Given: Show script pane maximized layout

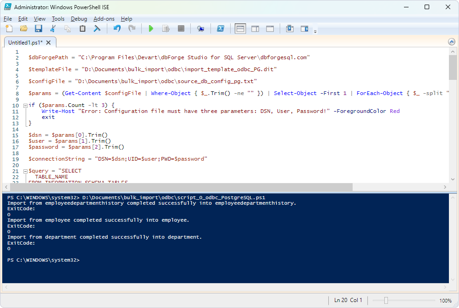Looking at the screenshot, I should tap(270, 28).
